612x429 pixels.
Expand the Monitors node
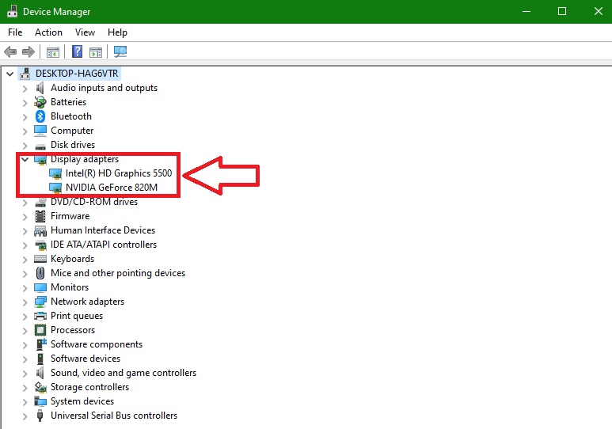(x=25, y=288)
